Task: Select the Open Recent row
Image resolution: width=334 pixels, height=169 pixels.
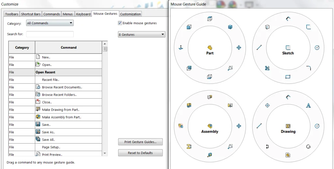Action: click(55, 72)
